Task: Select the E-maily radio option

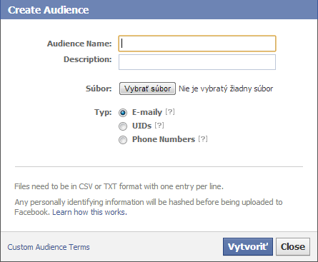Action: [x=123, y=113]
